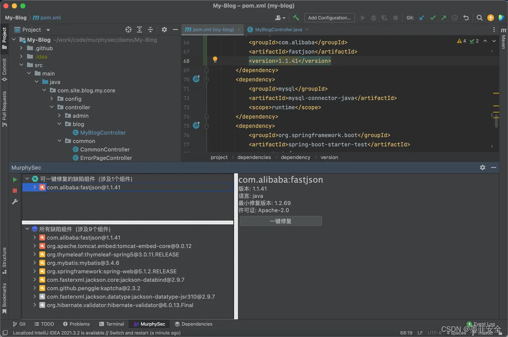Click the version breadcrumb item
508x337 pixels.
coord(329,157)
